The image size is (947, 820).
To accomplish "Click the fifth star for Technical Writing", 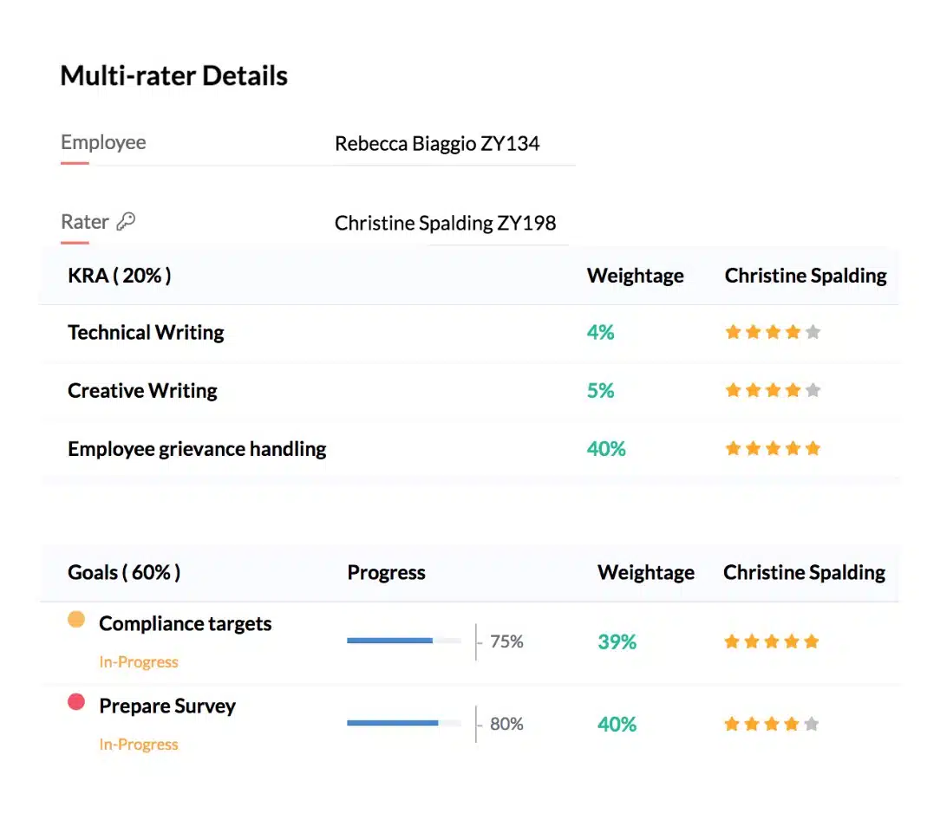I will [x=813, y=332].
